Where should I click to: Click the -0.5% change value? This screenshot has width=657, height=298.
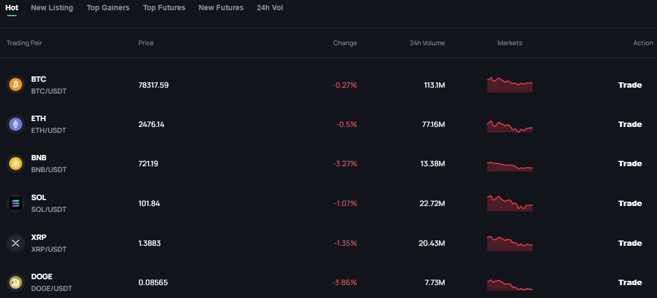(x=347, y=124)
